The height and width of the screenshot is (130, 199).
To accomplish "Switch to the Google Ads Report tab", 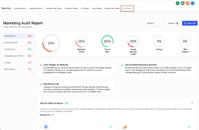I will click(x=36, y=8).
